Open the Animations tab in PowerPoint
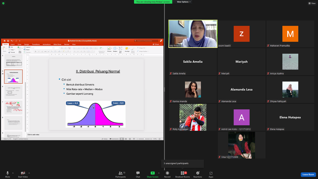Image resolution: width=318 pixels, height=179 pixels. [47, 44]
